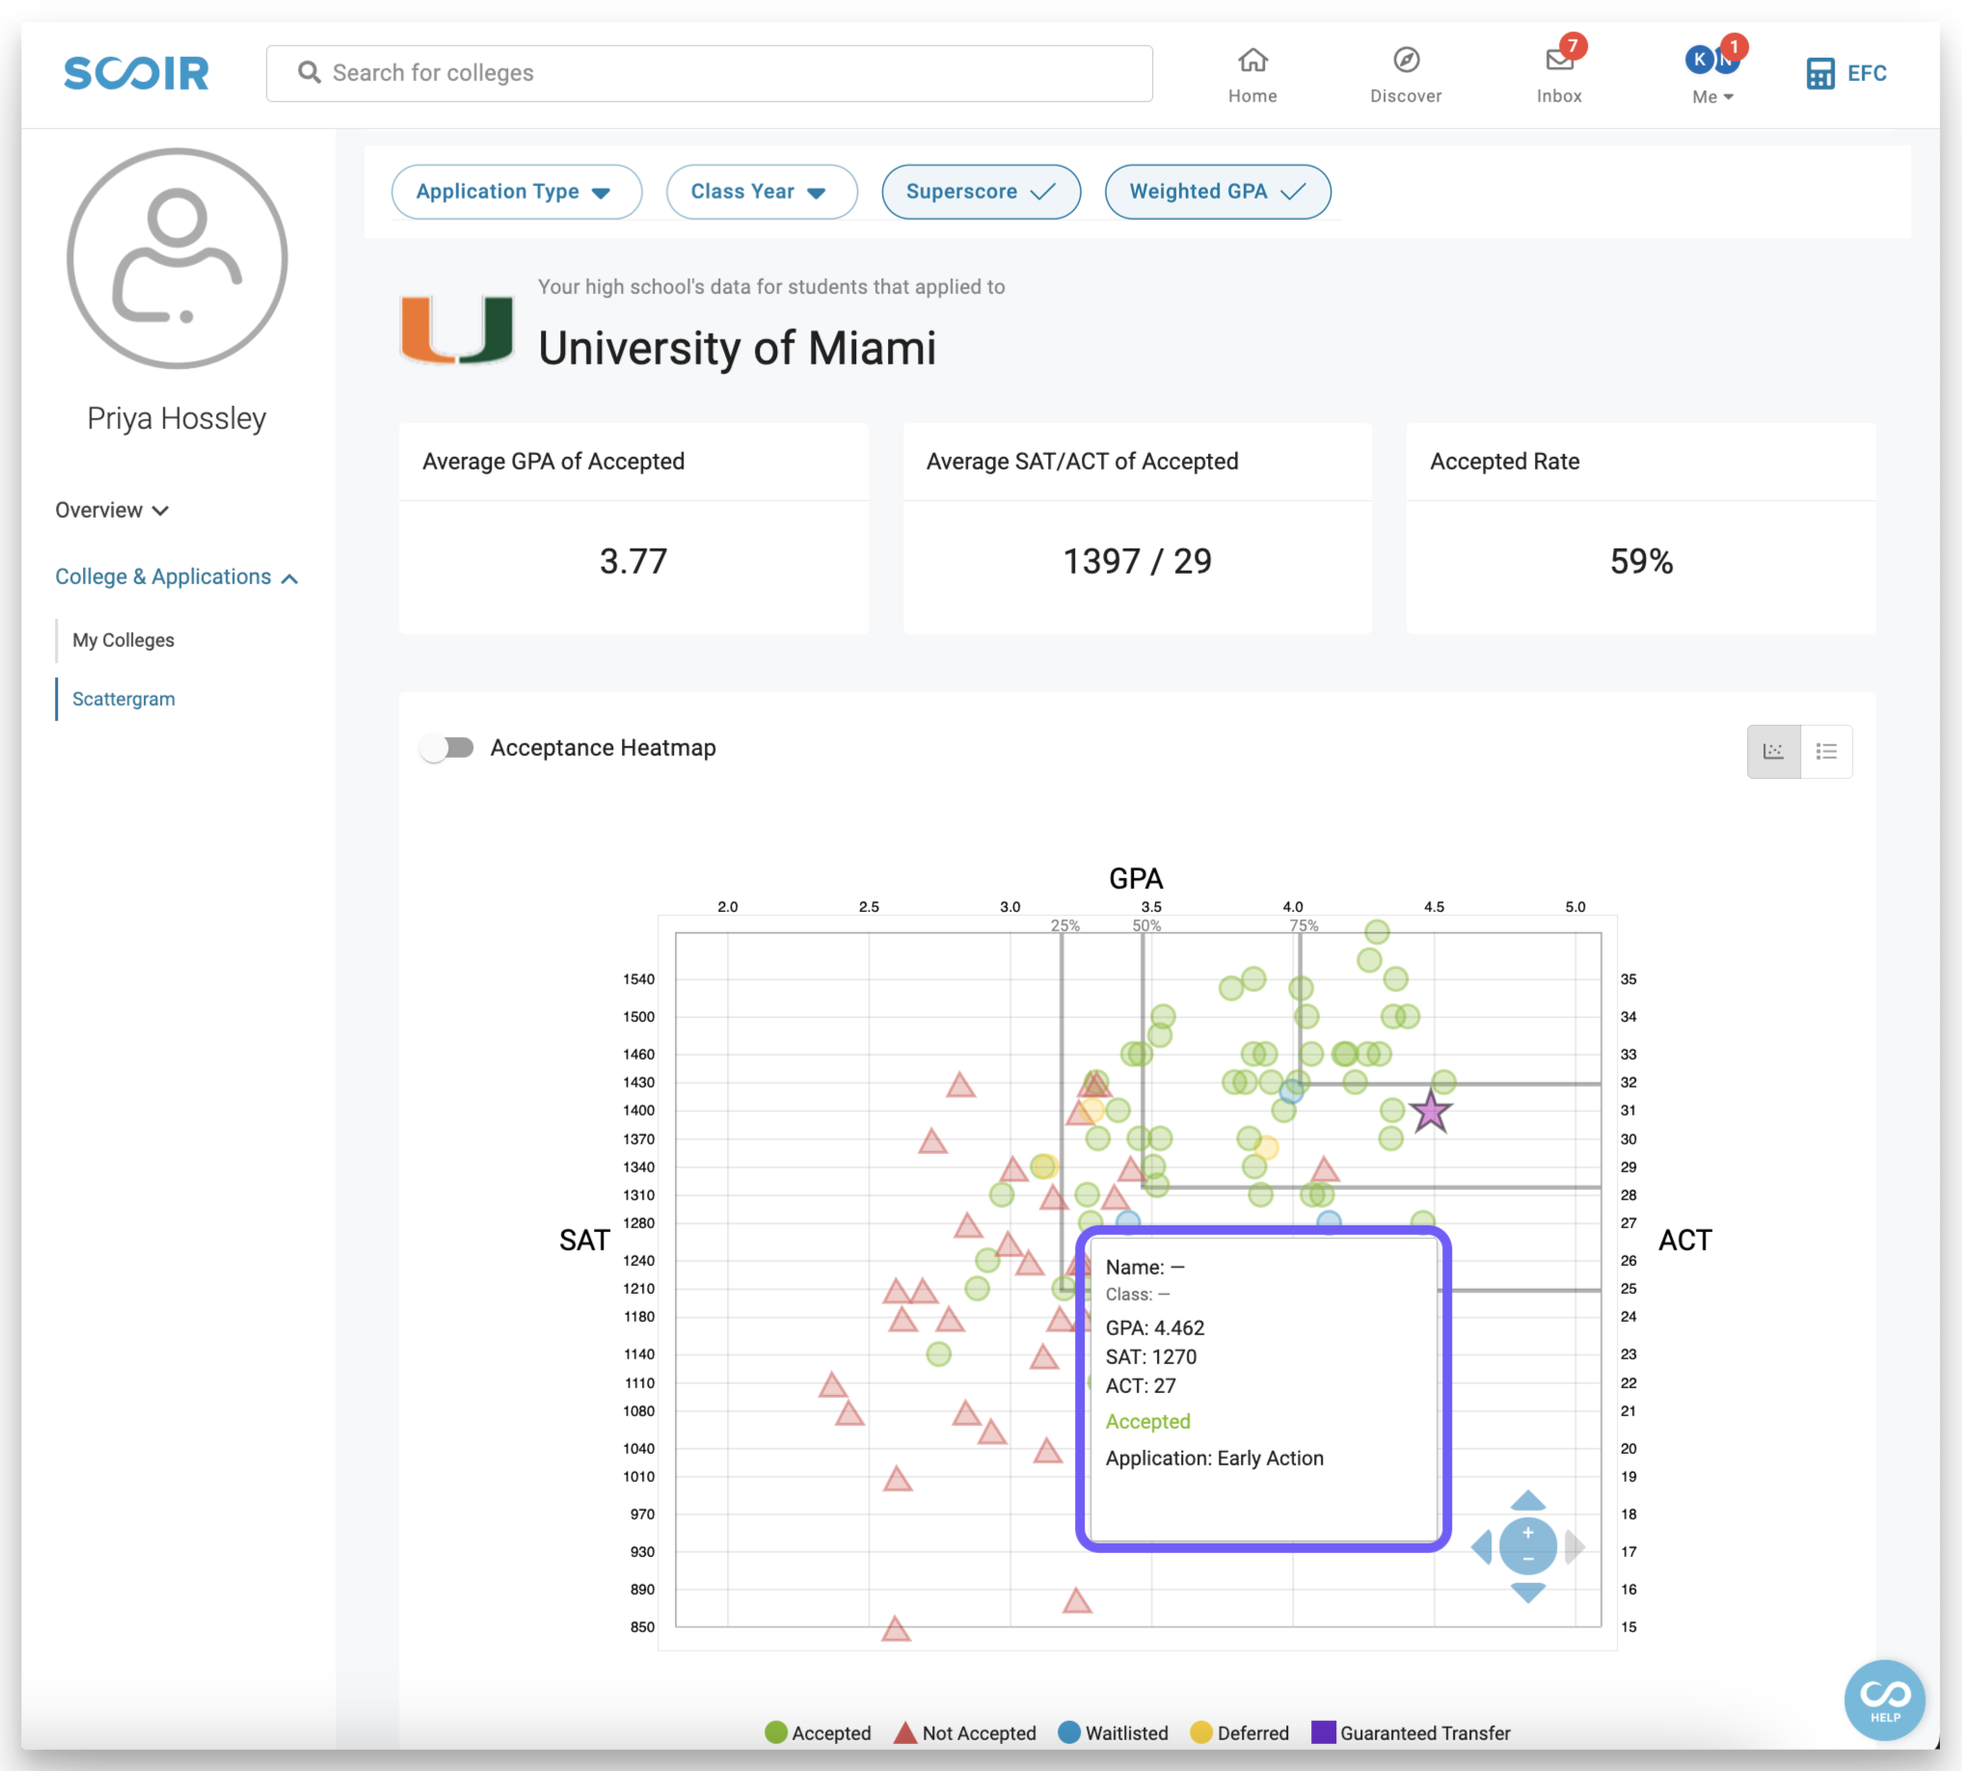Viewport: 1962px width, 1771px height.
Task: Focus the Search for colleges field
Action: coord(710,73)
